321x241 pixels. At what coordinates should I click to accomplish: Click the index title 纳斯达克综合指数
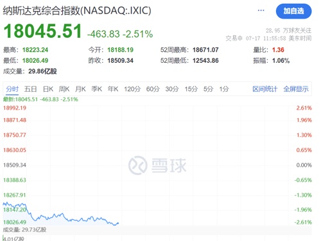42,11
